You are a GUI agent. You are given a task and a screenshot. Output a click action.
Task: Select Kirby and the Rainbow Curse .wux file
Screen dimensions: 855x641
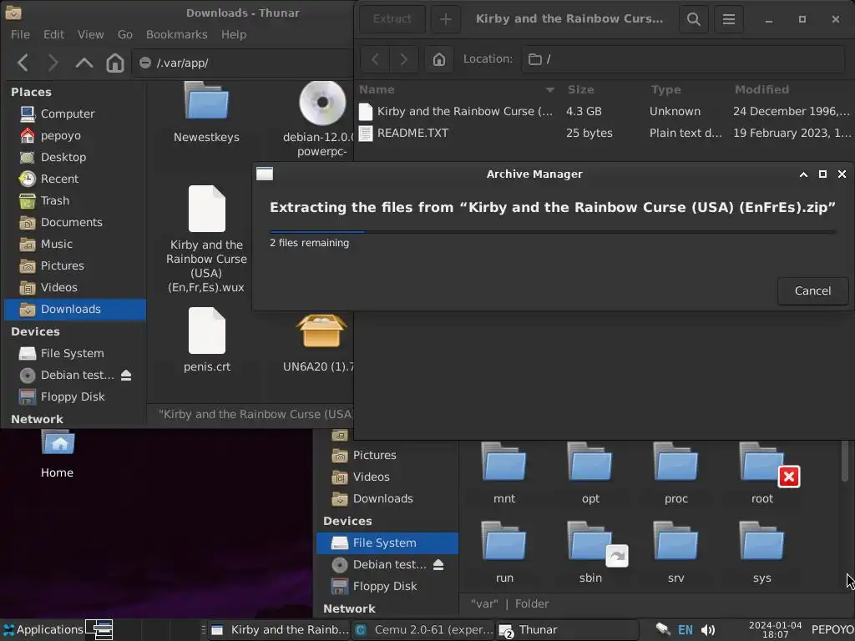206,240
